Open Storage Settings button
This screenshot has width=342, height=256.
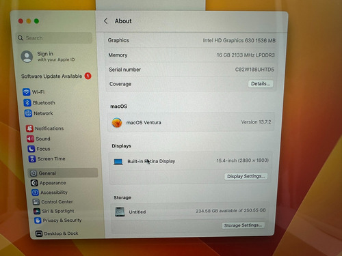(x=243, y=225)
